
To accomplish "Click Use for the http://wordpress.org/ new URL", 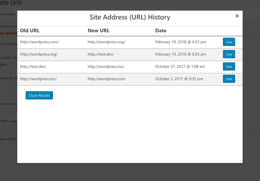I will click(229, 42).
